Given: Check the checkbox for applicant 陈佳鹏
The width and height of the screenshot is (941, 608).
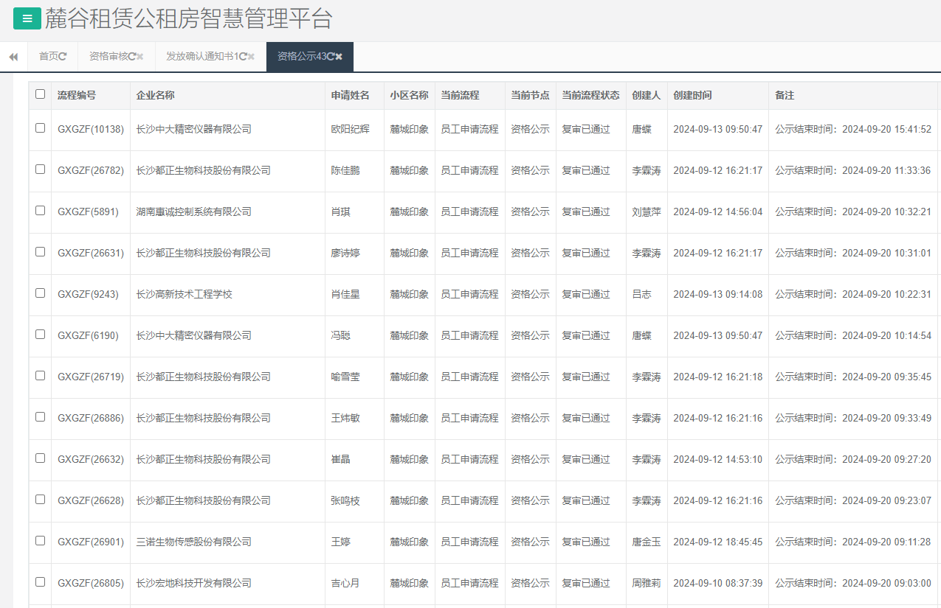Looking at the screenshot, I should (x=40, y=170).
